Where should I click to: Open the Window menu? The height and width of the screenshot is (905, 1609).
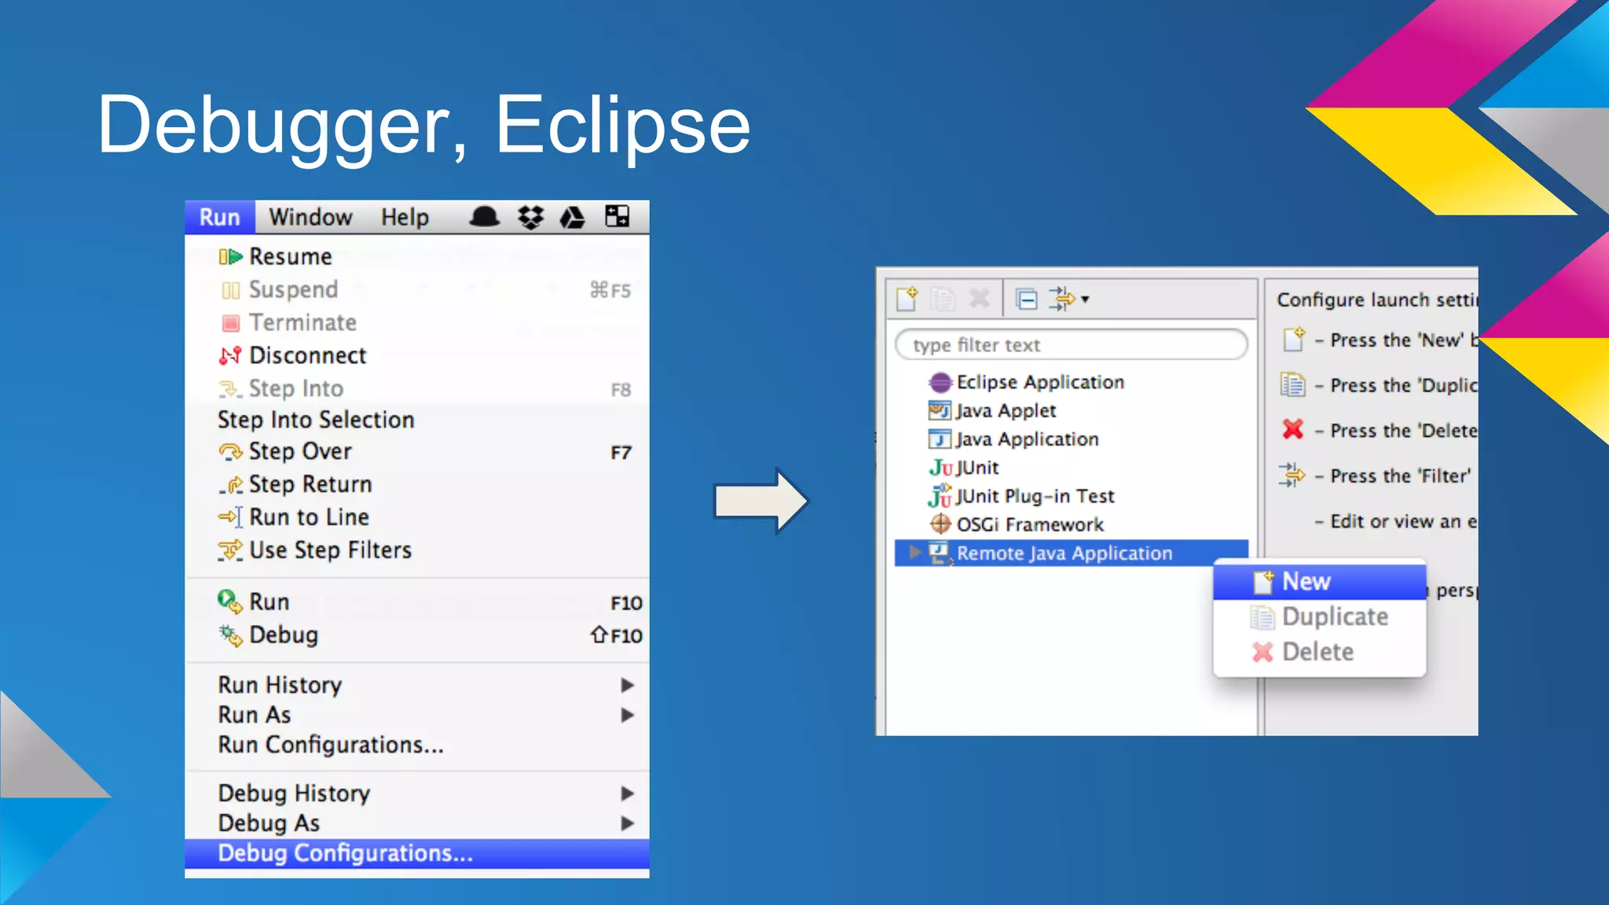tap(310, 217)
